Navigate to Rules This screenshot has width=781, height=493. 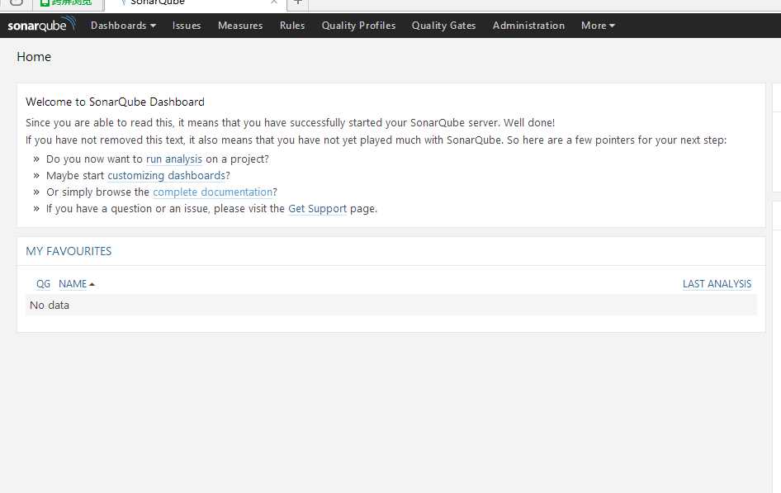pyautogui.click(x=292, y=26)
